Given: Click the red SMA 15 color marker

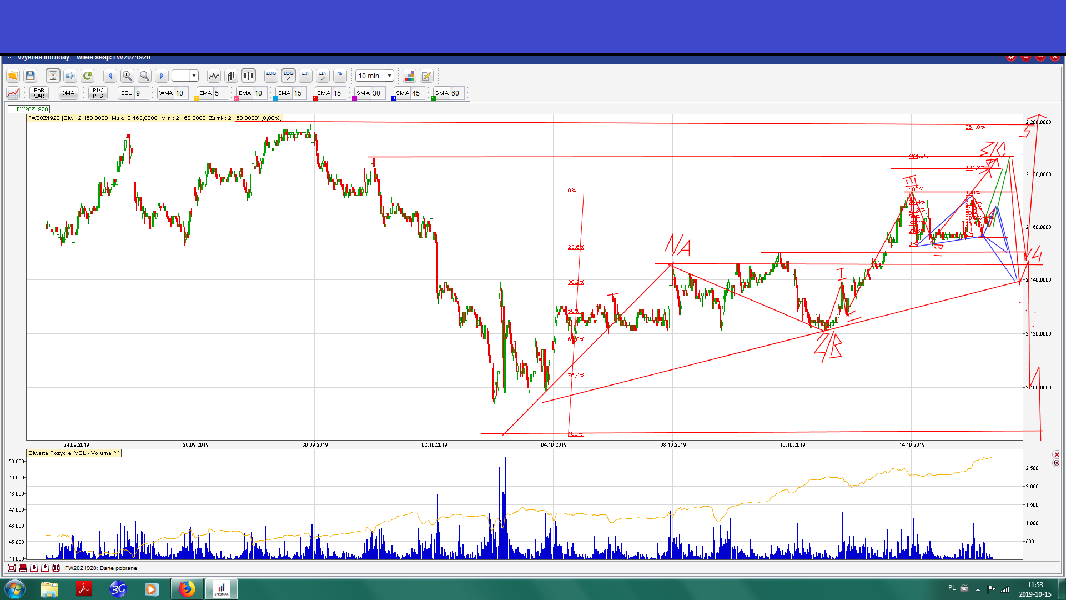Looking at the screenshot, I should pyautogui.click(x=315, y=98).
